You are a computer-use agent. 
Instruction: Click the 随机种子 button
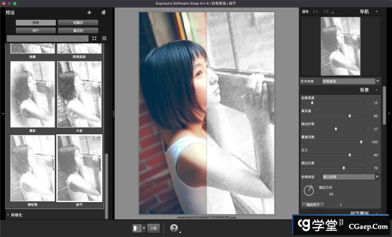point(313,204)
